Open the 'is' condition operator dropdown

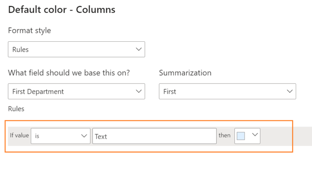61,136
